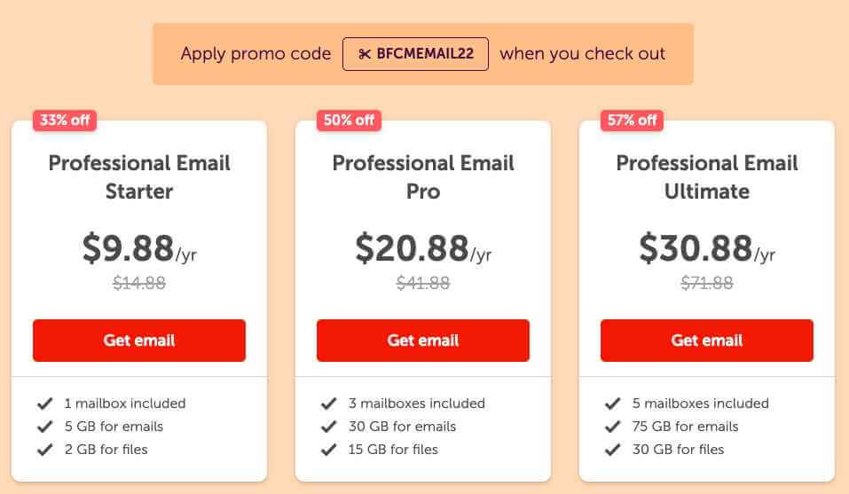
Task: Click checkmark beside 5 GB for emails
Action: (x=45, y=427)
